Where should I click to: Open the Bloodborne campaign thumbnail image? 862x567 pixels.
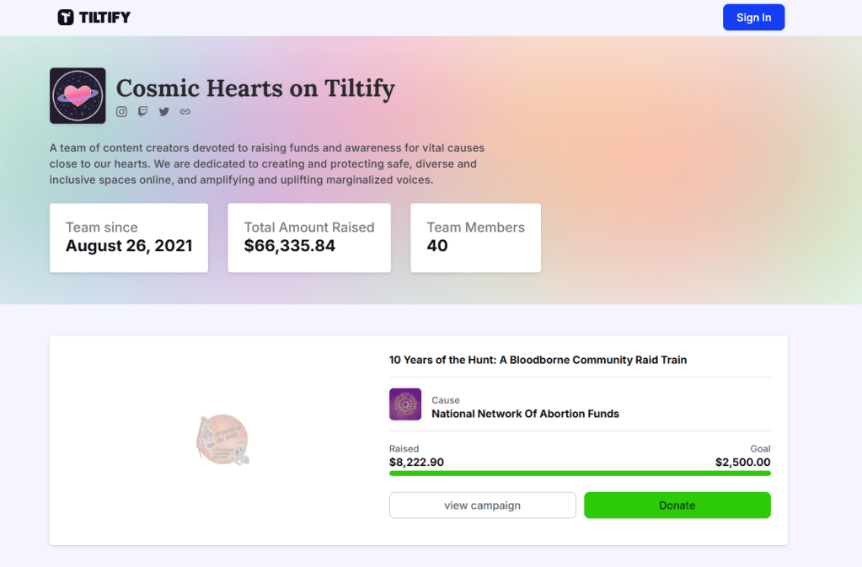(223, 440)
